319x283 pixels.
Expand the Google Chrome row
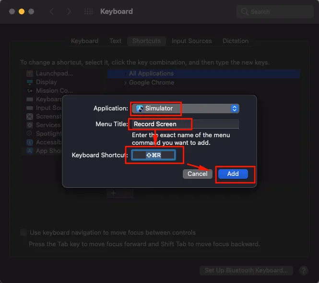click(125, 83)
